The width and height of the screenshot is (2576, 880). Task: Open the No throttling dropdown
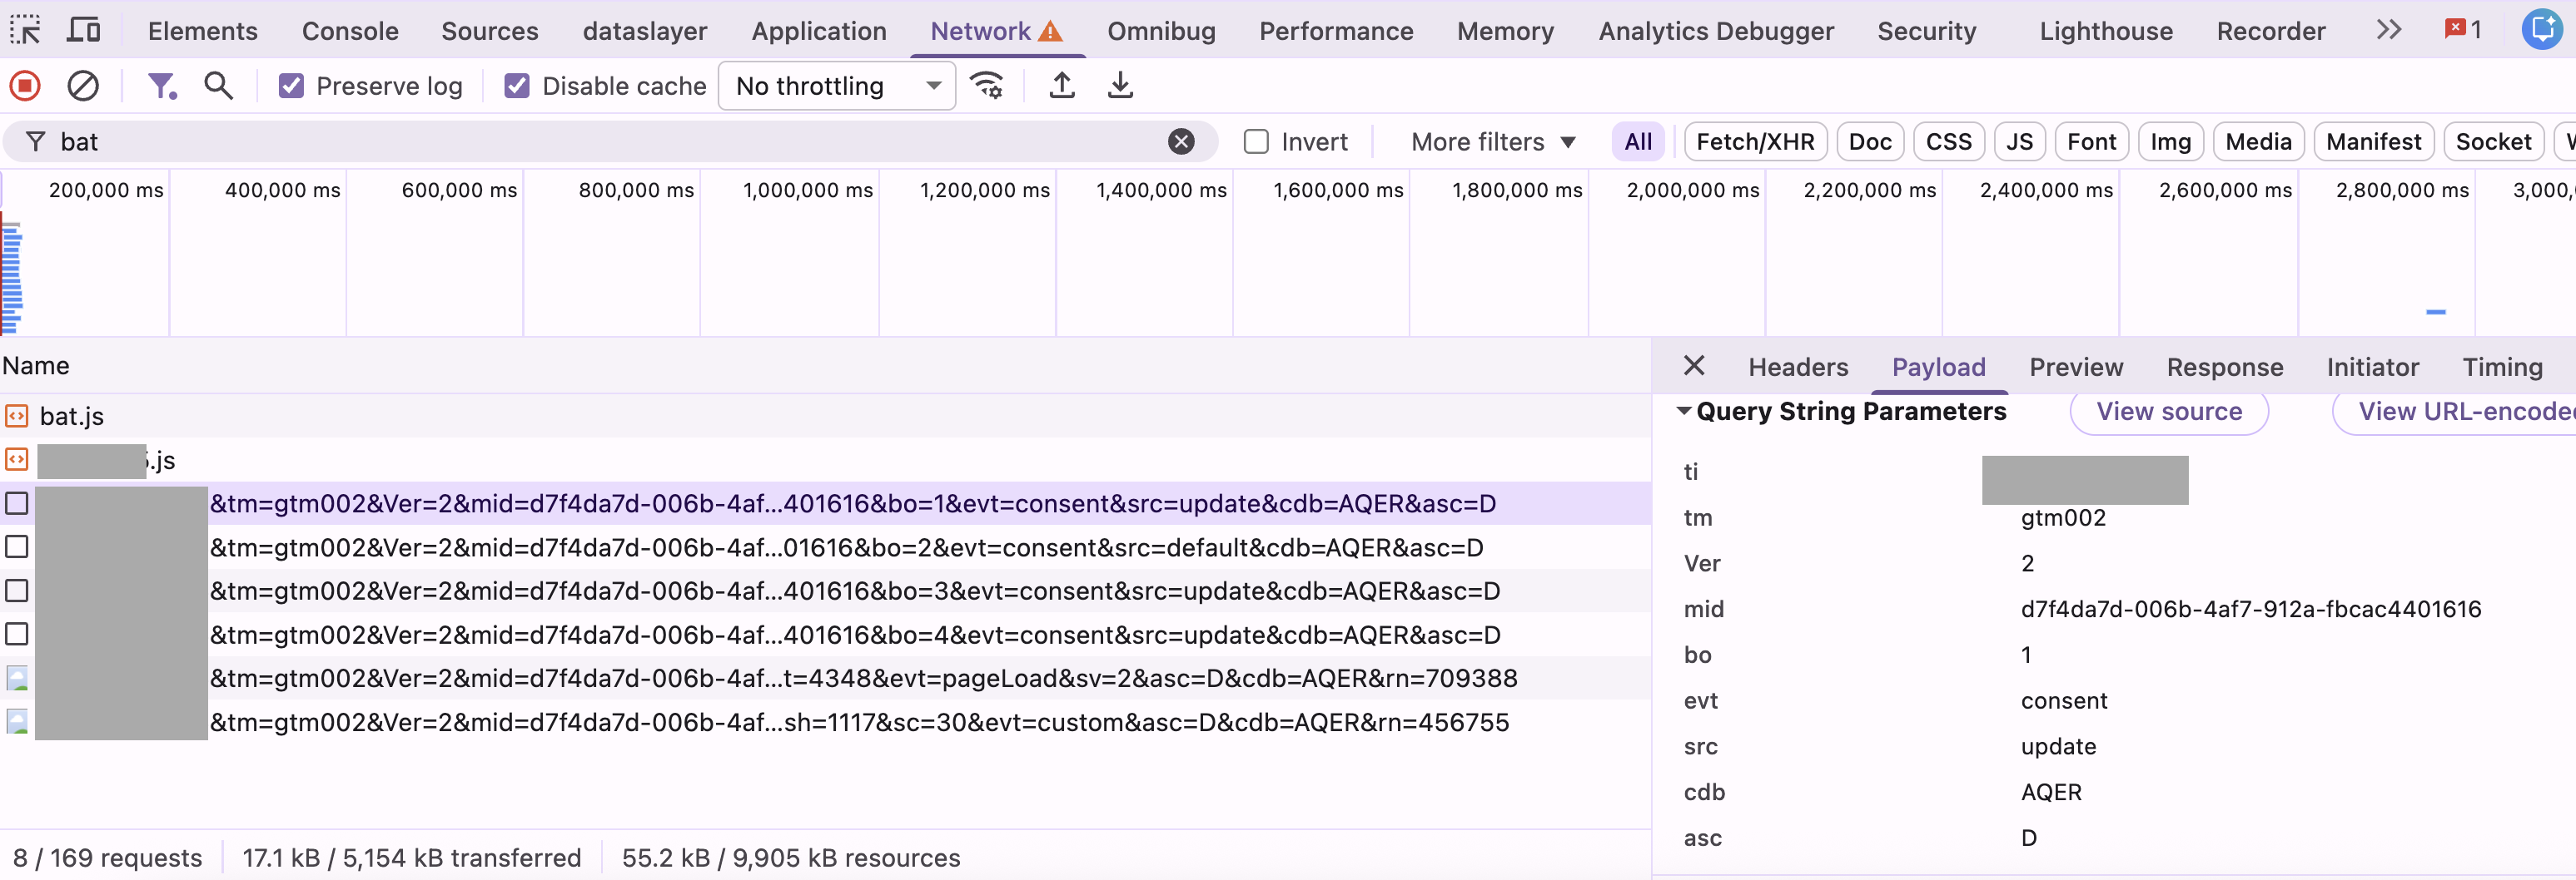tap(836, 86)
